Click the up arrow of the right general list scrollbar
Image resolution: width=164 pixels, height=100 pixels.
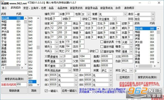coord(158,29)
